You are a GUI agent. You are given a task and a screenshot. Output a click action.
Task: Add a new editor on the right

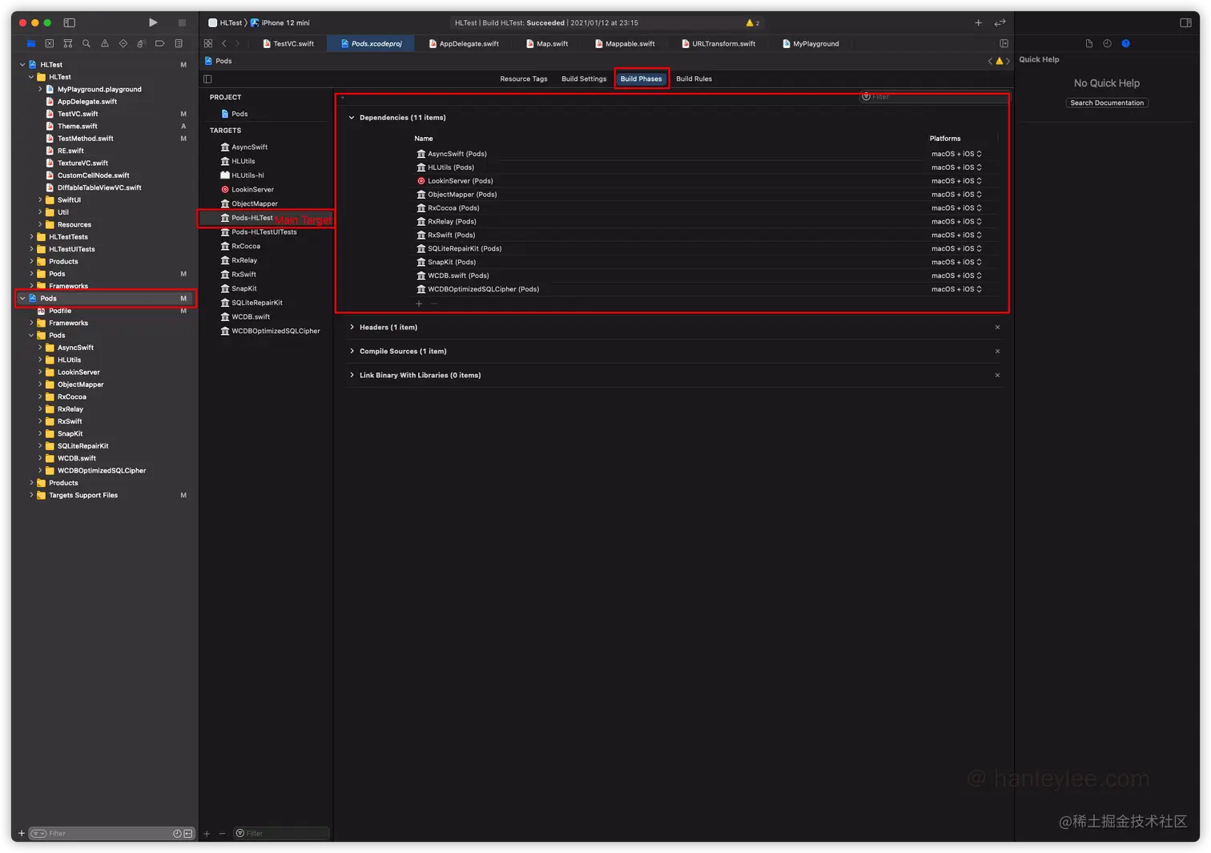click(1004, 43)
